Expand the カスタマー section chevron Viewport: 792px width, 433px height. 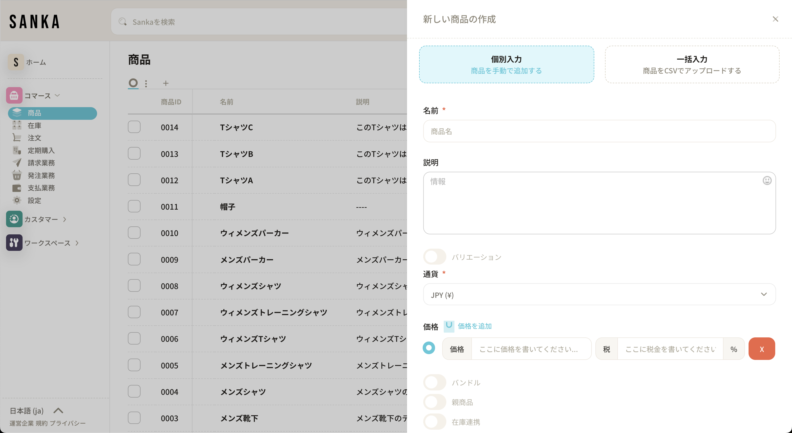click(65, 219)
